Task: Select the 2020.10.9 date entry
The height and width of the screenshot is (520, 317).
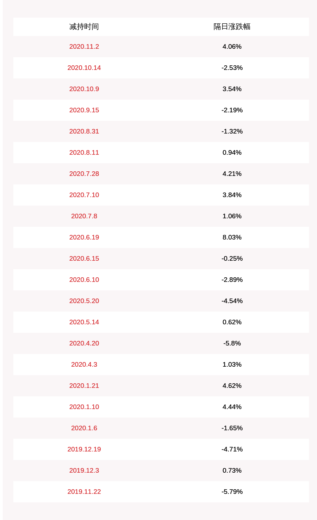Action: [84, 89]
